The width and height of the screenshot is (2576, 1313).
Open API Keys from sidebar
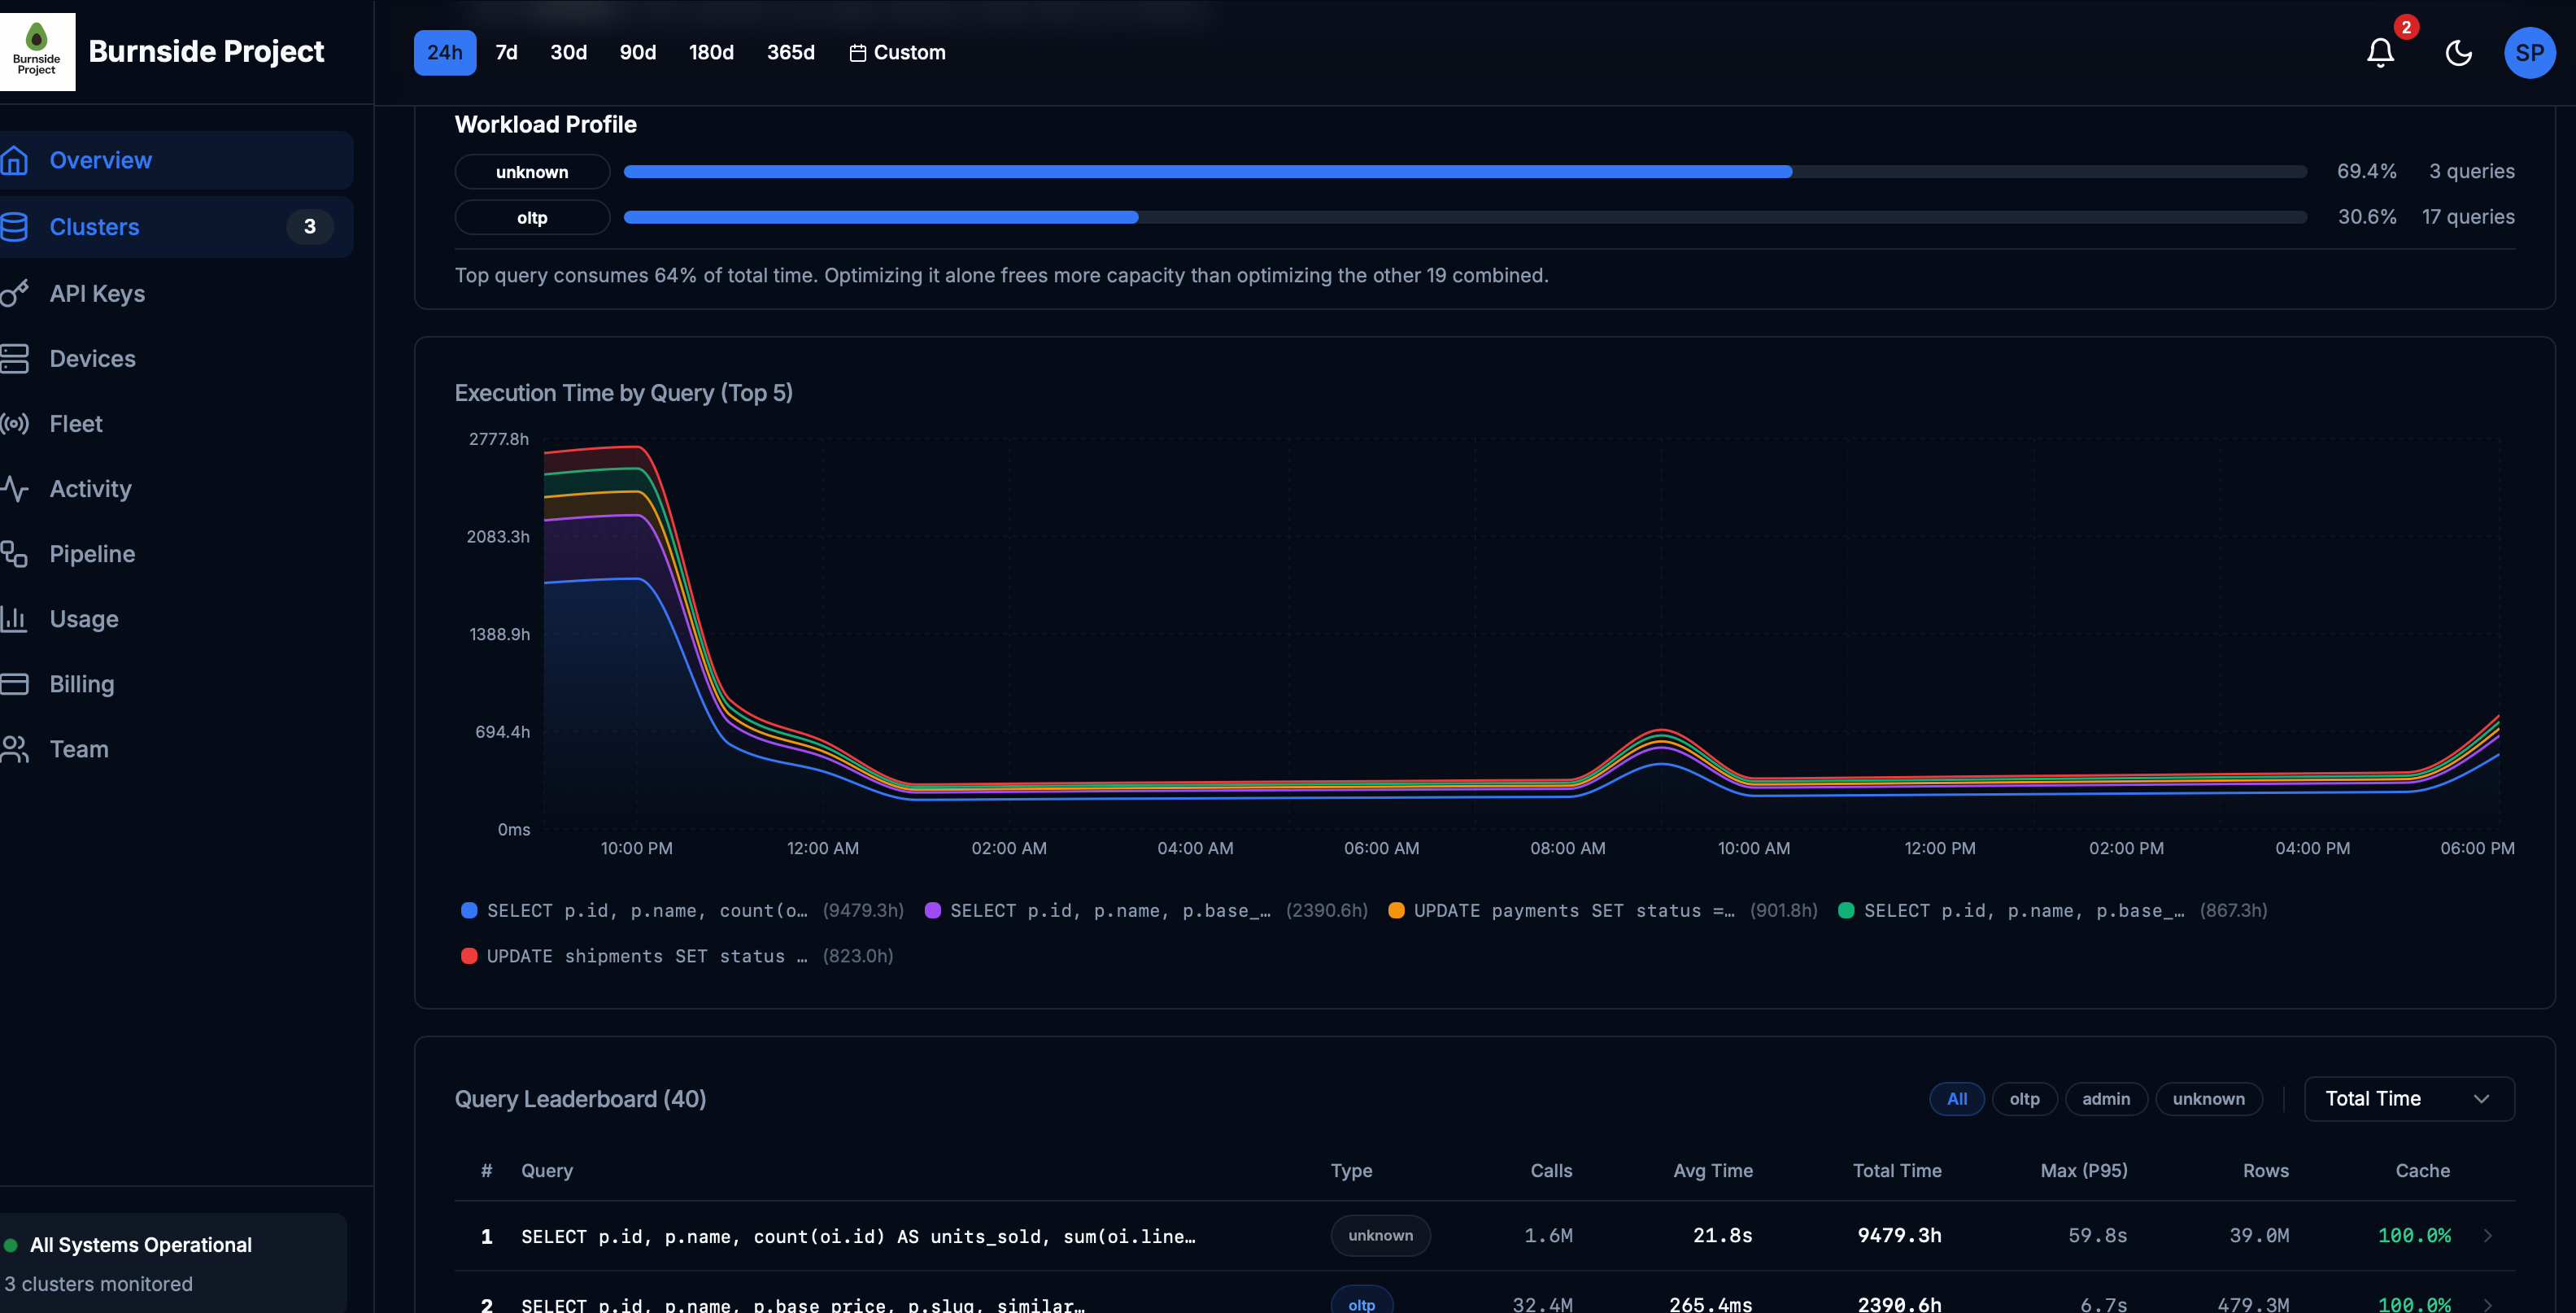pos(97,293)
